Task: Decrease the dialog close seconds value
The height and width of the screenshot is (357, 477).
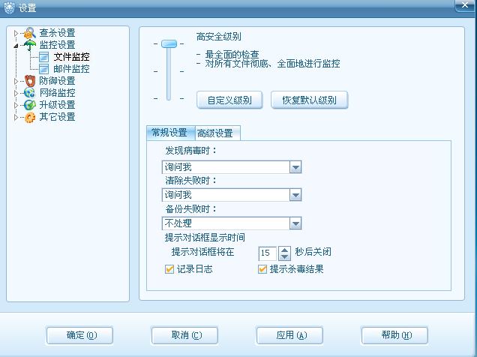Action: point(284,257)
